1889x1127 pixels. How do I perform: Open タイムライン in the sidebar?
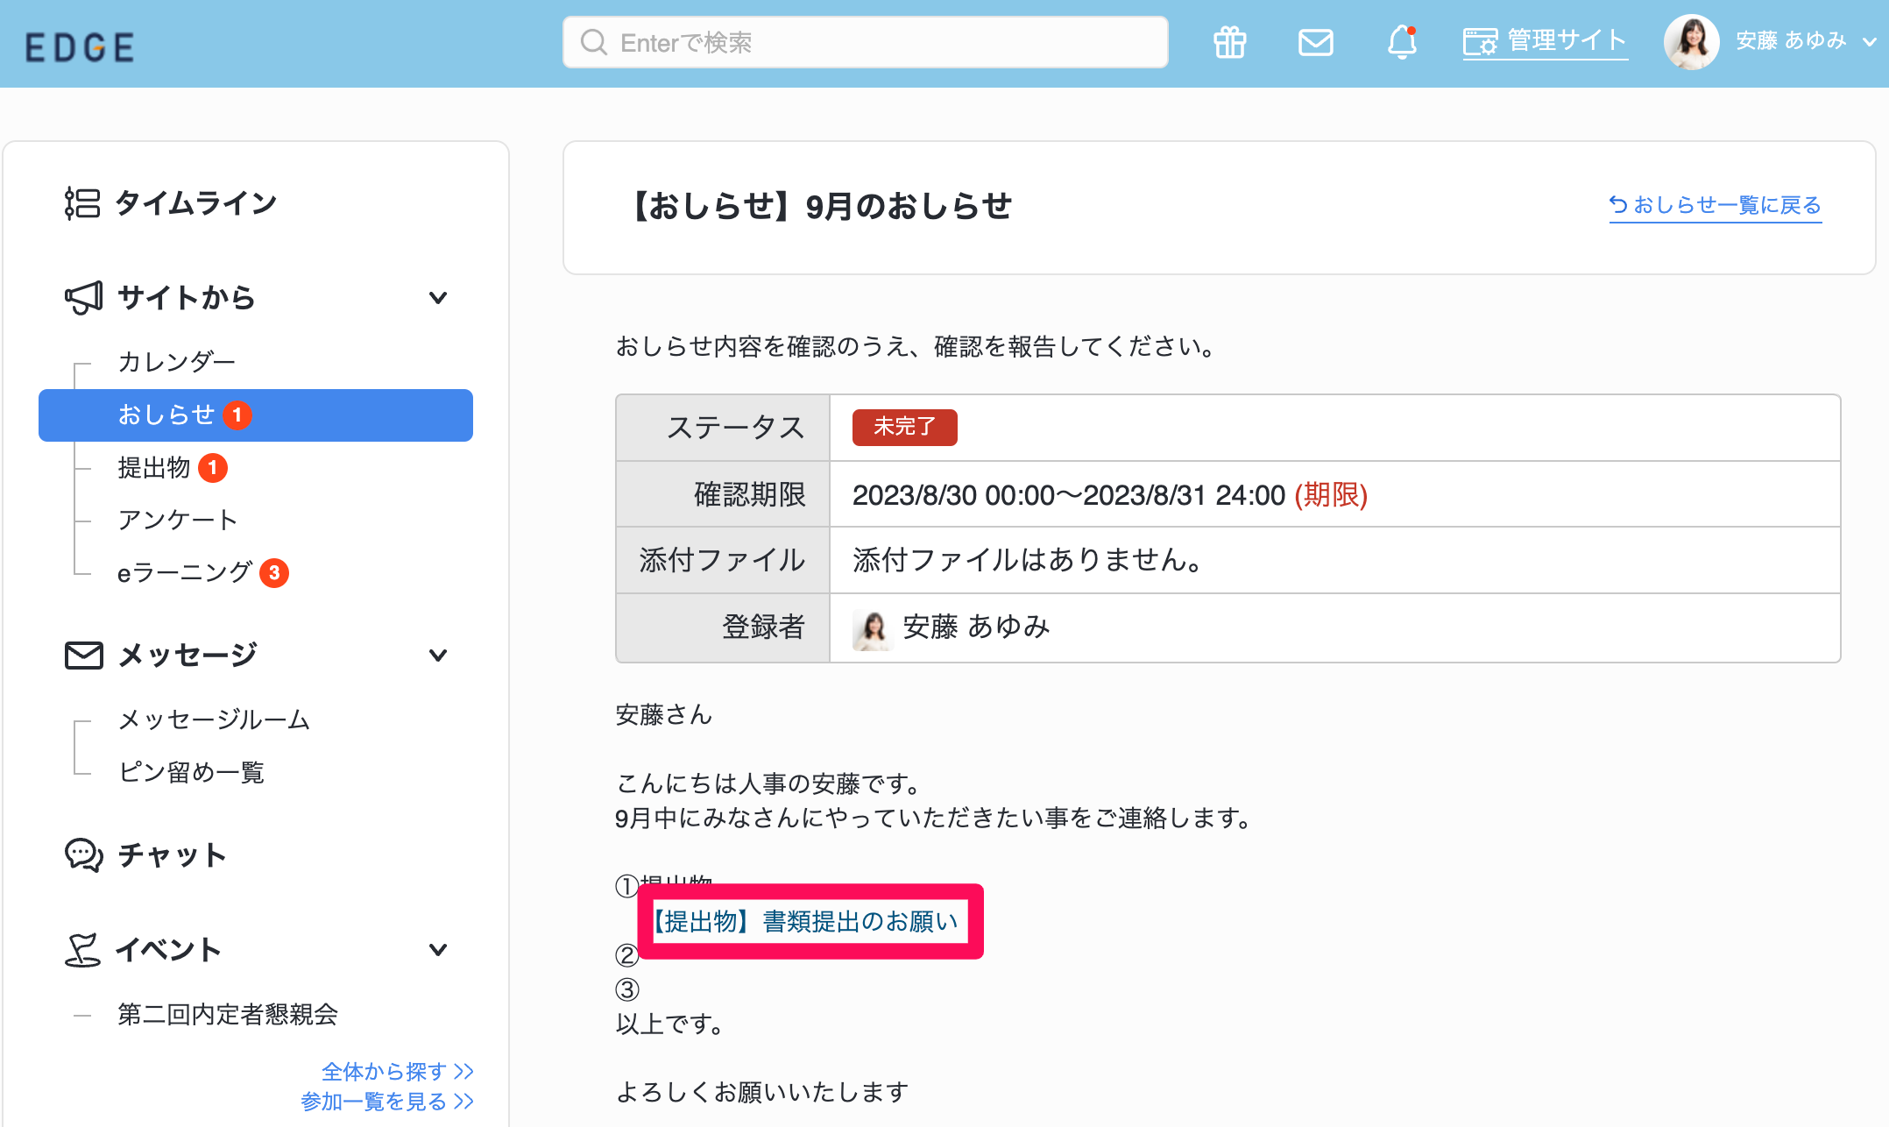pyautogui.click(x=196, y=202)
